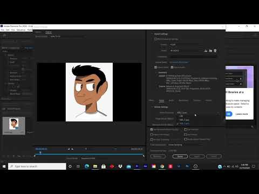The height and width of the screenshot is (194, 259).
Task: Choose VBR, 1 pass in encoding list
Action: (x=184, y=120)
